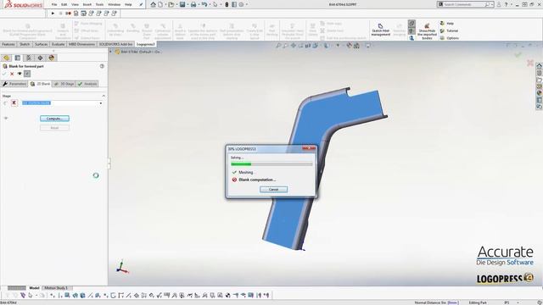The image size is (543, 305).
Task: Click the Edit Appearance sphere in view toolbar
Action: (x=349, y=45)
